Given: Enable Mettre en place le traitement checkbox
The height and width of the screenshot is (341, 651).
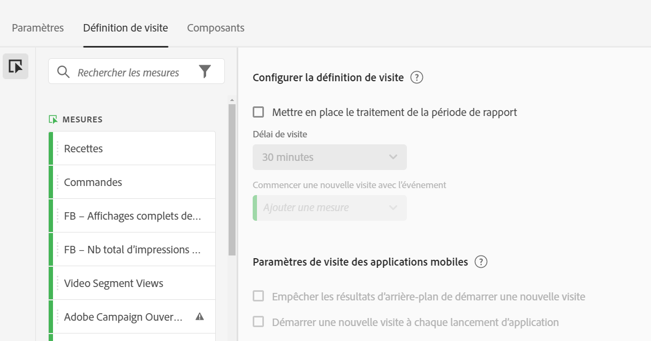Looking at the screenshot, I should coord(259,112).
